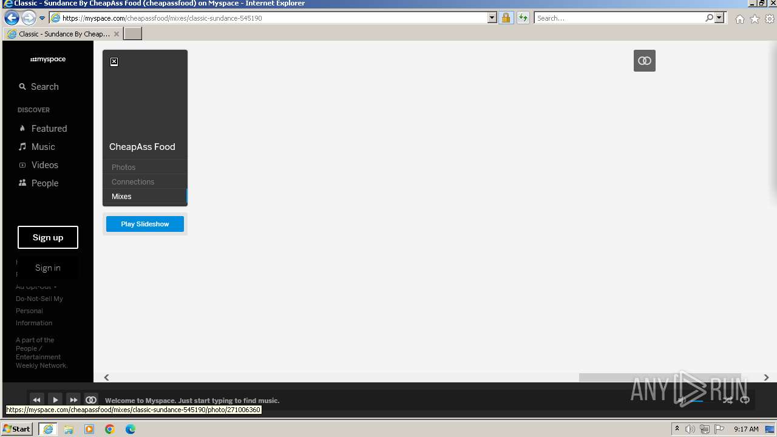Click the security lock icon in address bar
This screenshot has height=437, width=777.
[x=506, y=18]
